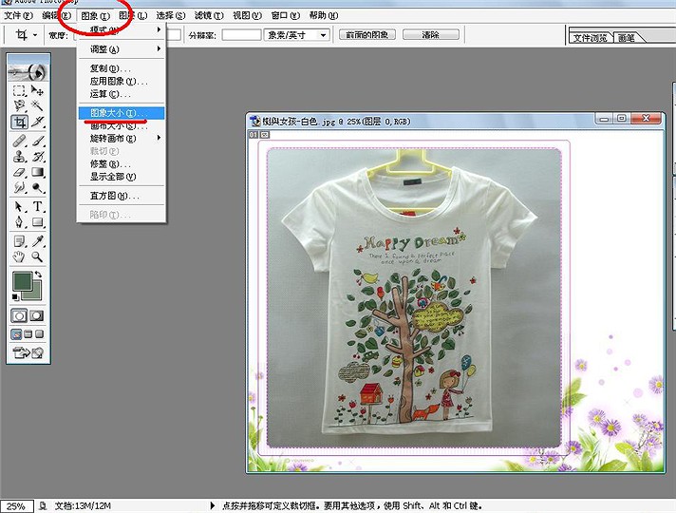Image resolution: width=676 pixels, height=513 pixels.
Task: Select the Crop tool in toolbox
Action: coord(19,123)
